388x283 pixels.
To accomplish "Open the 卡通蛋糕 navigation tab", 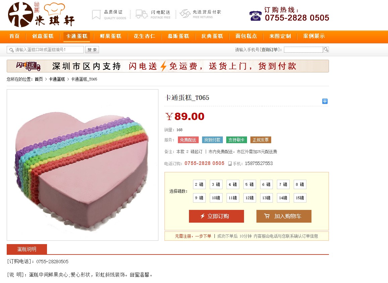I will pos(77,36).
